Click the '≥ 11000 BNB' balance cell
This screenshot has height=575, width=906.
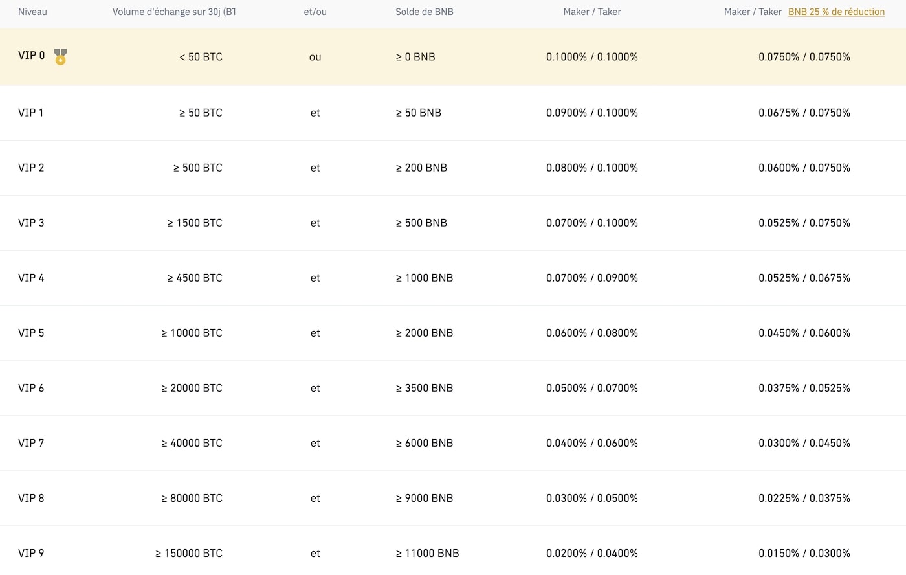(427, 553)
